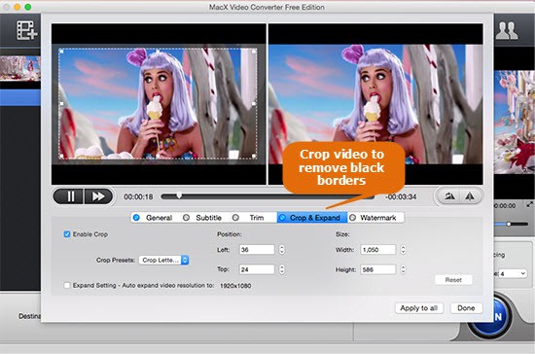
Task: Click the Height size input field
Action: click(378, 269)
